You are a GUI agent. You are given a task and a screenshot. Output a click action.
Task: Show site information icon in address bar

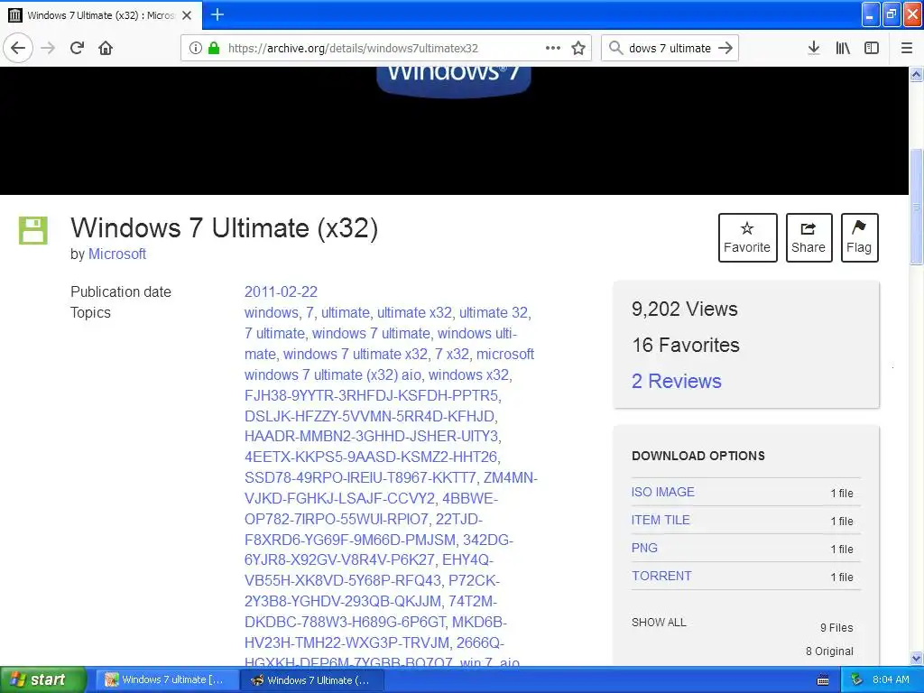pos(195,49)
